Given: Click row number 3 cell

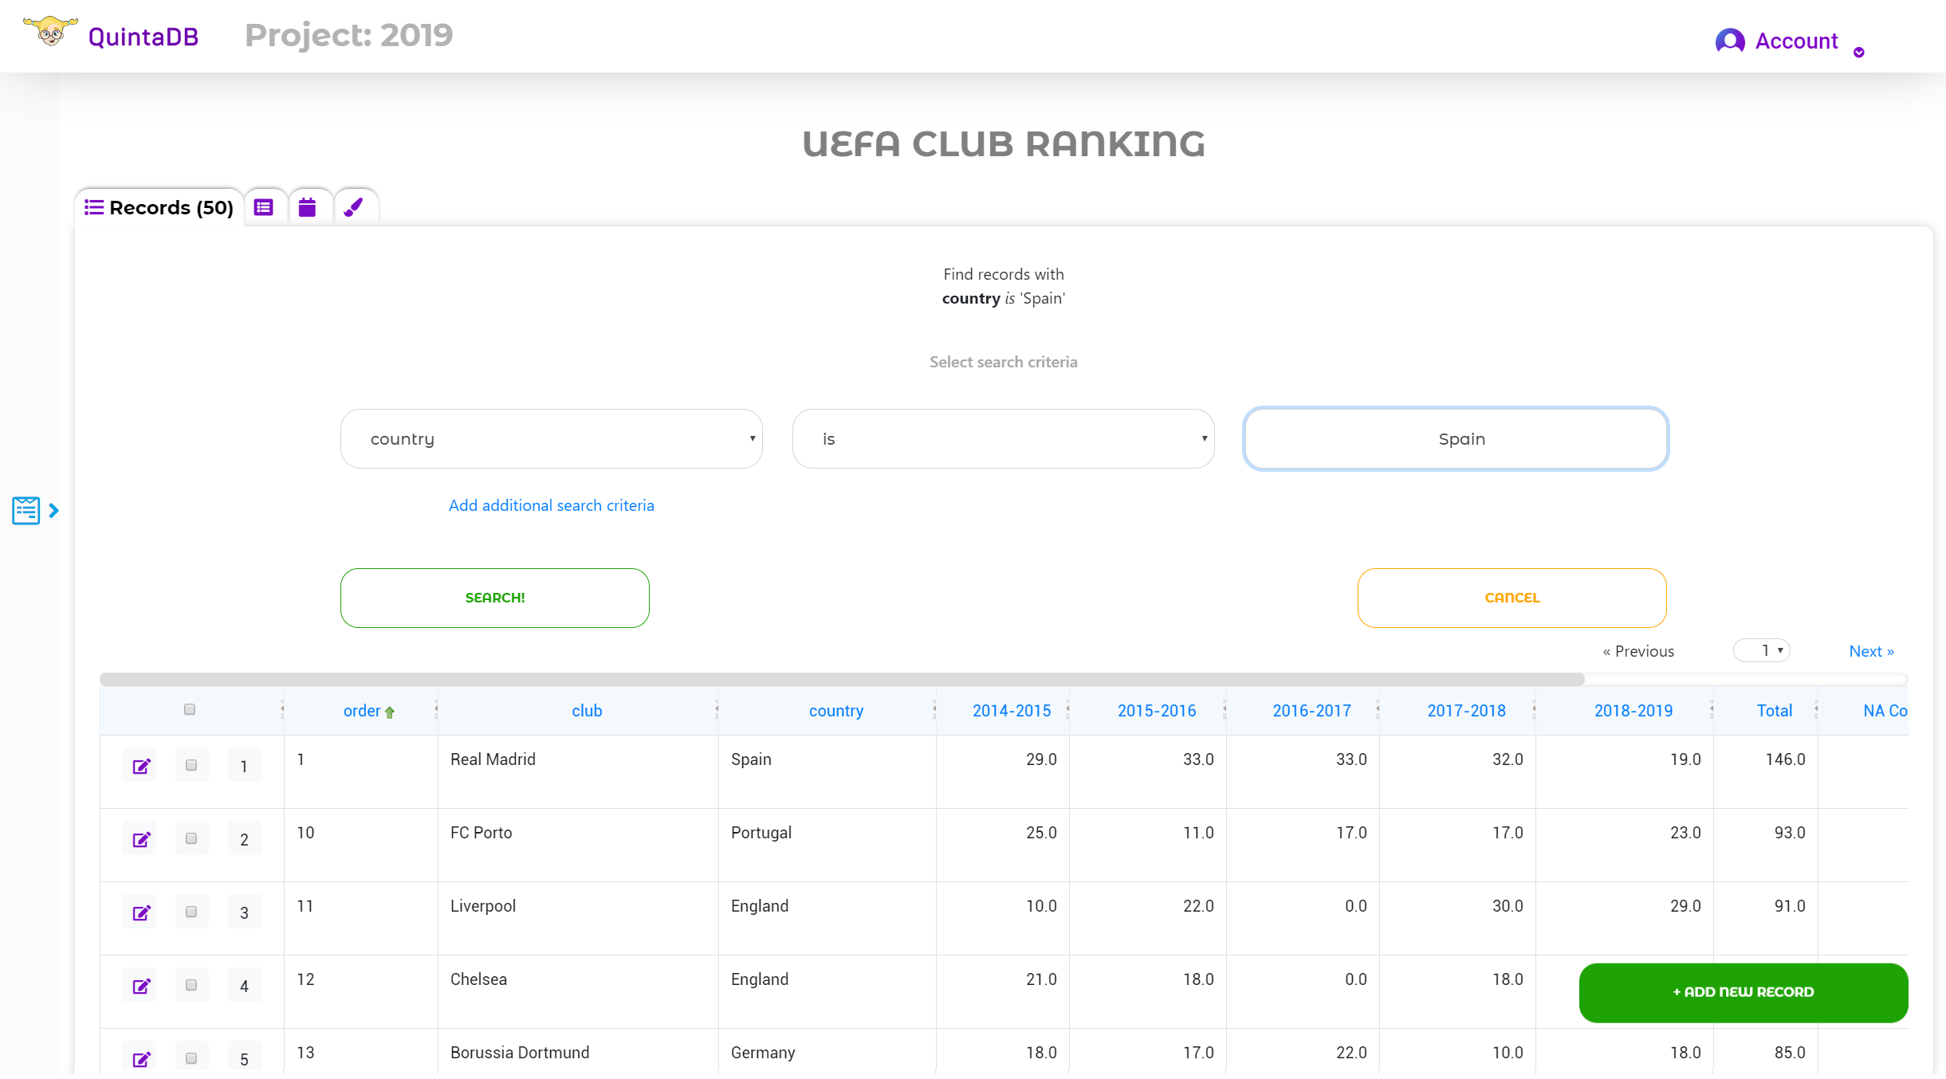Looking at the screenshot, I should pos(244,912).
